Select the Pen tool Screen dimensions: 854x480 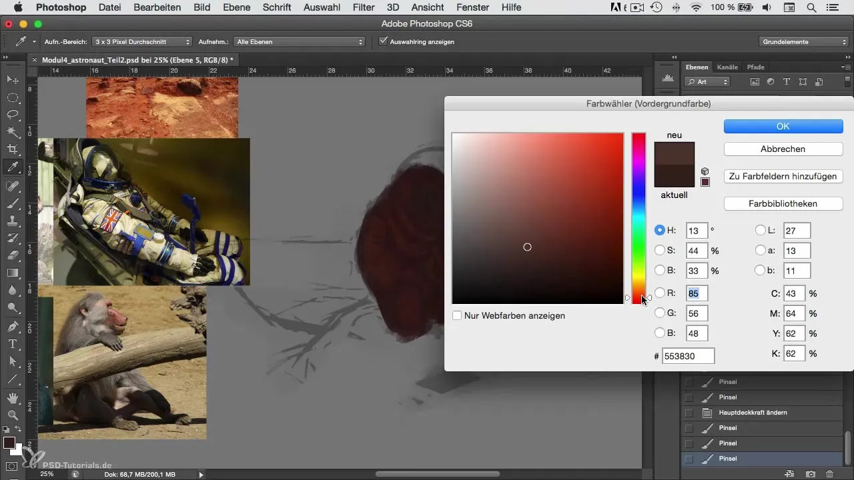tap(13, 327)
